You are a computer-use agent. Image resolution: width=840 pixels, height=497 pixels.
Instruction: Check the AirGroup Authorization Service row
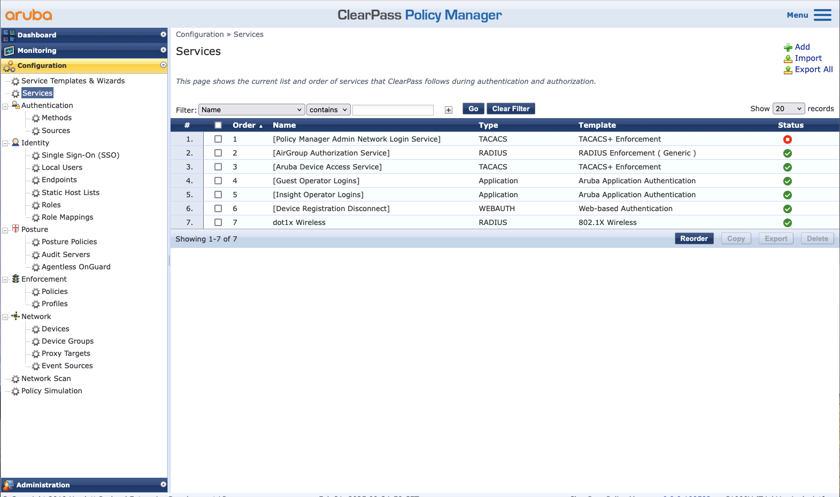point(218,153)
